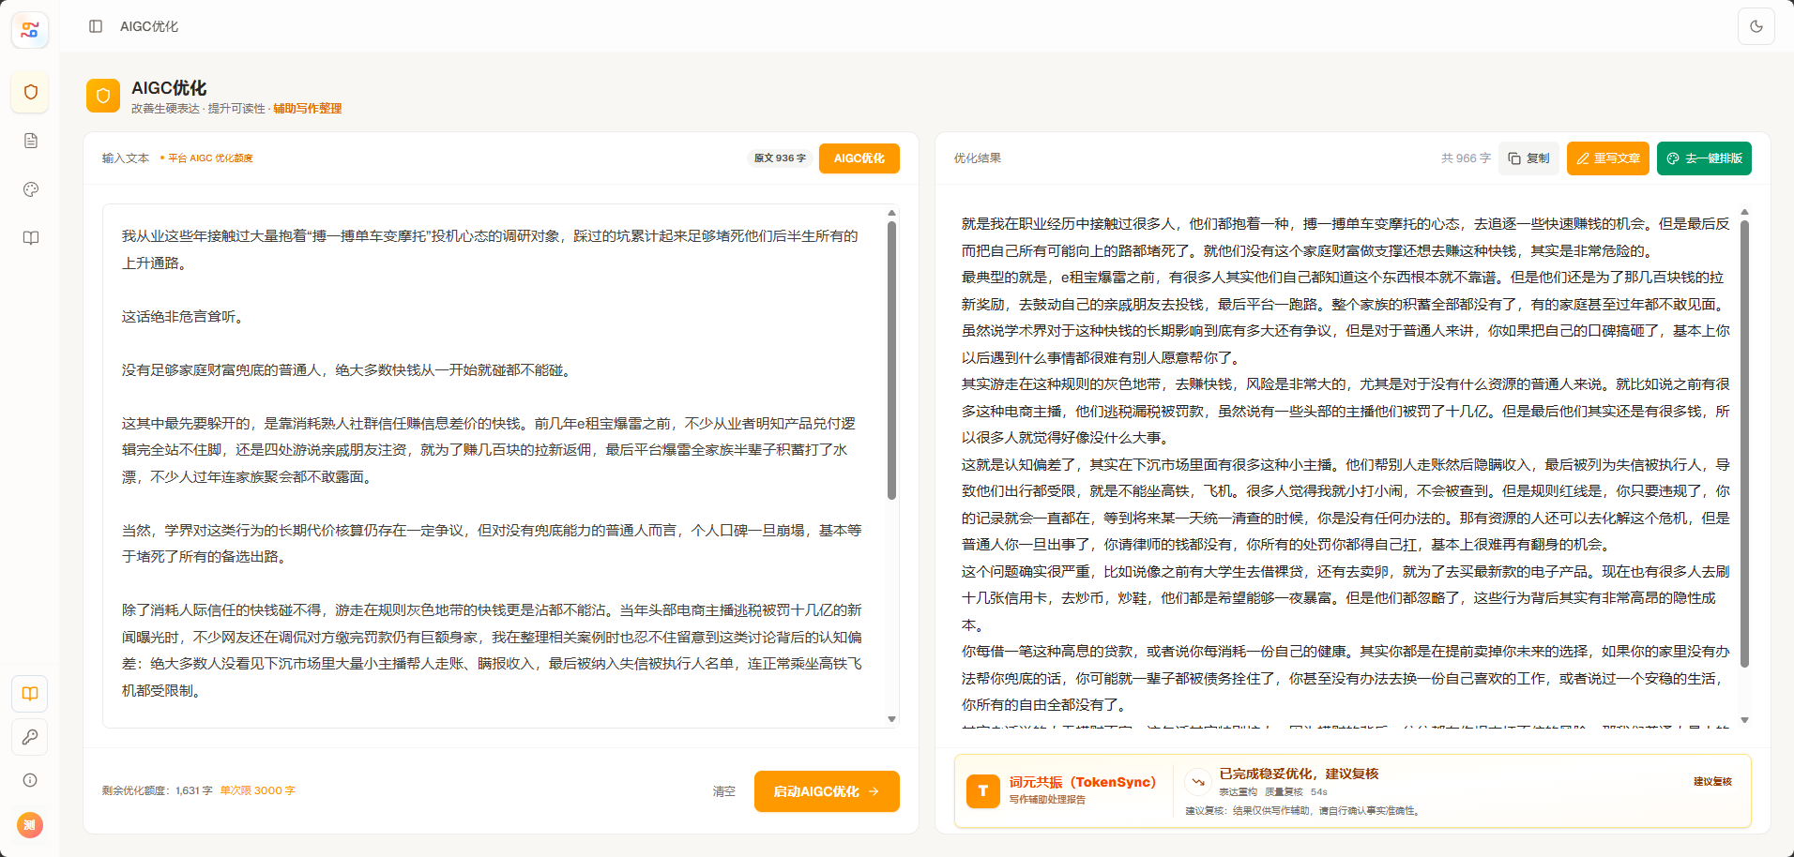Click the 单次限 3000 字 limit text
Image resolution: width=1794 pixels, height=857 pixels.
pyautogui.click(x=258, y=790)
